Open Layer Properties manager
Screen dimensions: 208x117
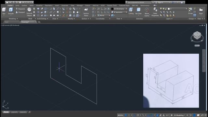(x=155, y=12)
